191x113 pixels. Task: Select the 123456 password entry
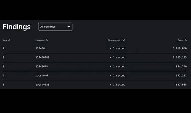(40, 48)
